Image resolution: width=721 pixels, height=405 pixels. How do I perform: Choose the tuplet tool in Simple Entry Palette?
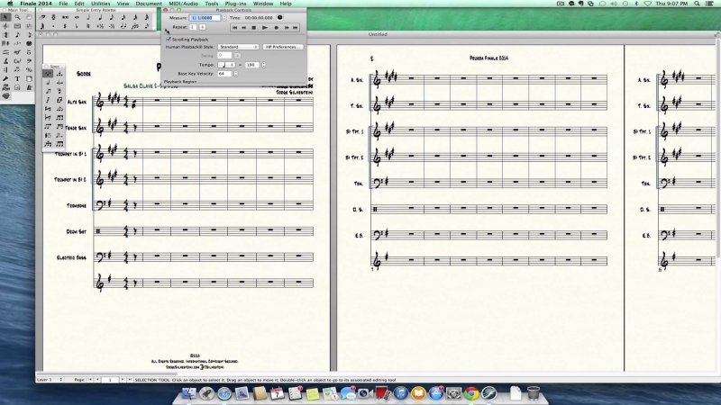pyautogui.click(x=135, y=26)
